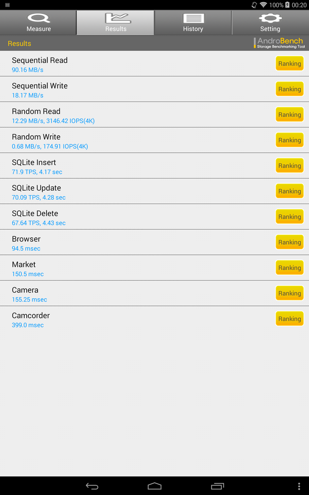Open Ranking for SQLite Delete
The height and width of the screenshot is (495, 309).
coord(290,217)
